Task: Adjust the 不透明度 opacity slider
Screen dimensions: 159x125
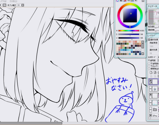Action: (x=158, y=61)
